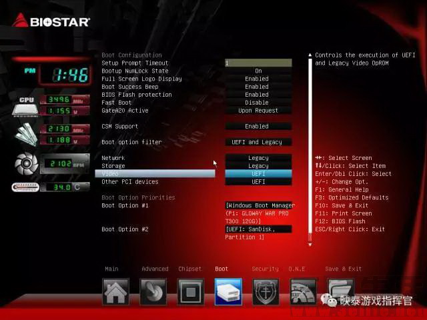Switch to the Security tab label
This screenshot has width=427, height=320.
coord(265,269)
